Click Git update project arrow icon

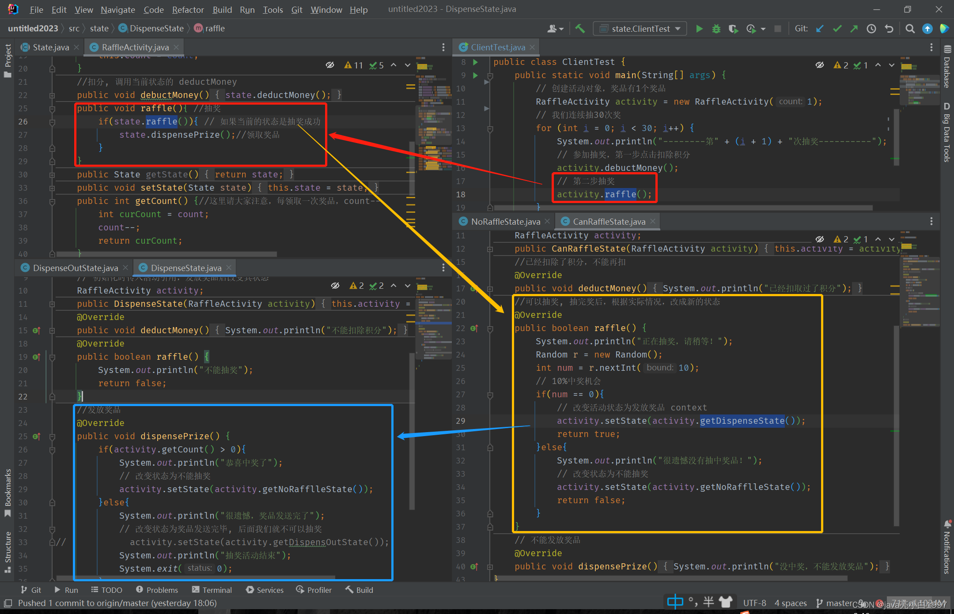(x=820, y=29)
